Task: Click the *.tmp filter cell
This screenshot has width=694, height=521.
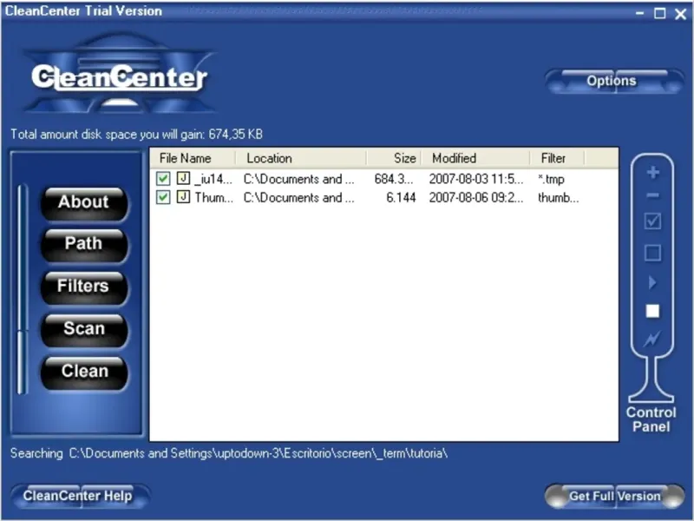Action: point(551,179)
